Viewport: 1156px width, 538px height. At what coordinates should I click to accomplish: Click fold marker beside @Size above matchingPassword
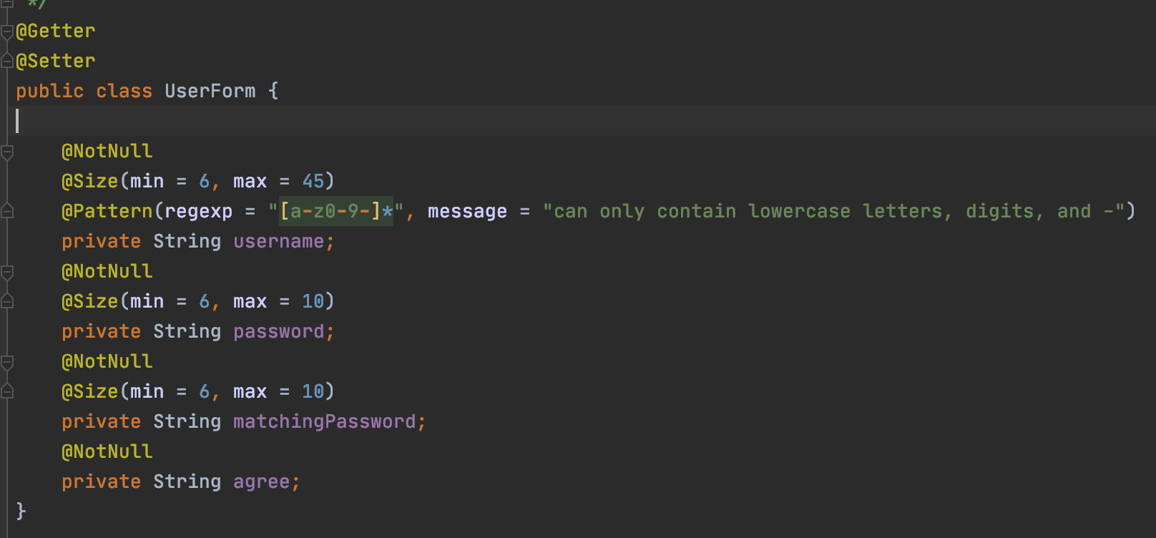(7, 392)
